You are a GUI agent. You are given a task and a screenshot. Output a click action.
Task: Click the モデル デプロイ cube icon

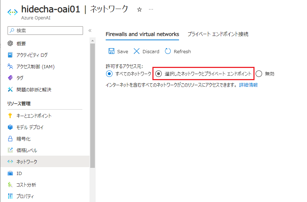pyautogui.click(x=10, y=127)
